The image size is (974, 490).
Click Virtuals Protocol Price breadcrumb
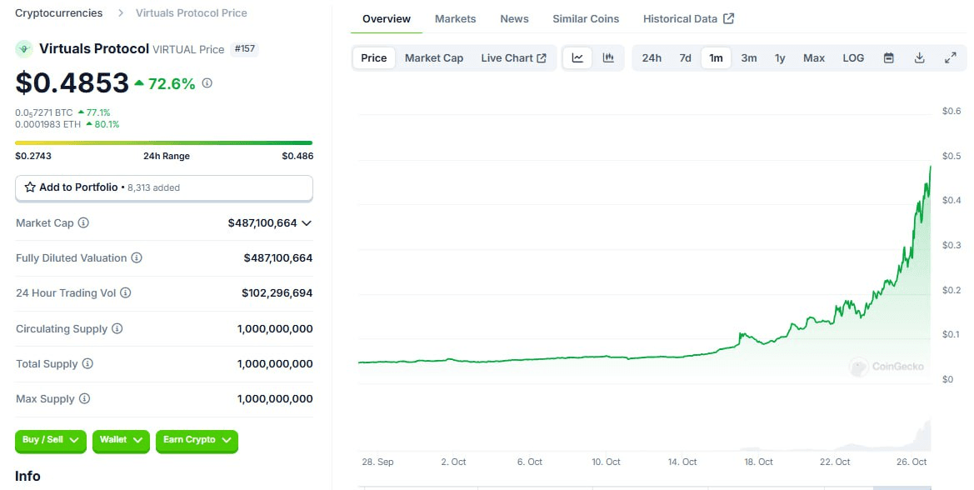point(192,13)
